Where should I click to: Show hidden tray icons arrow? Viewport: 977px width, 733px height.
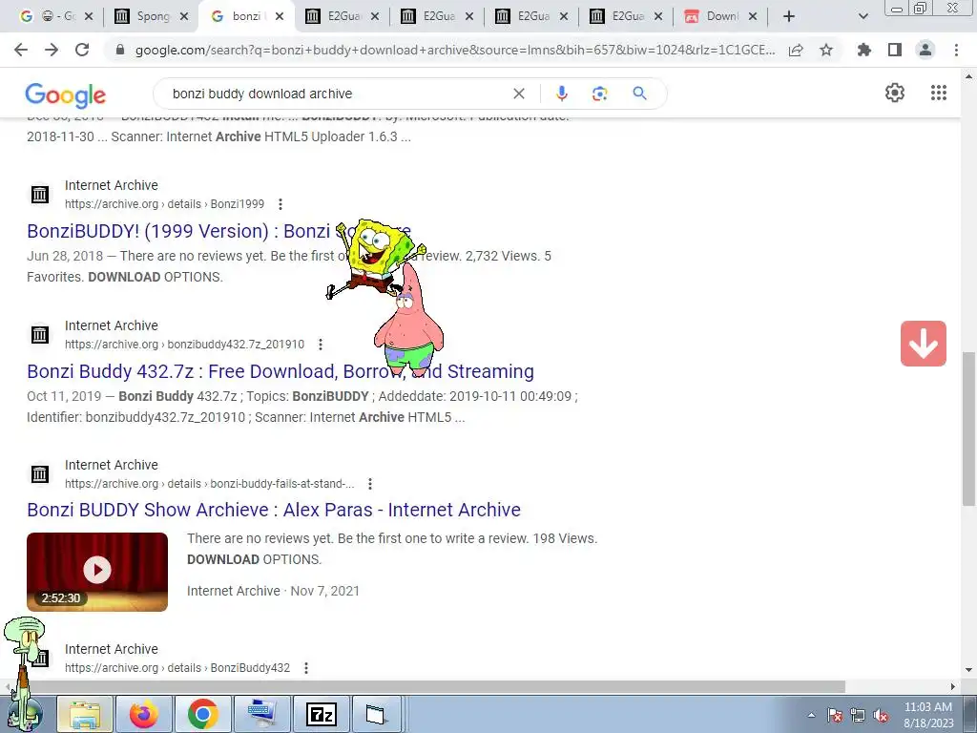[811, 716]
